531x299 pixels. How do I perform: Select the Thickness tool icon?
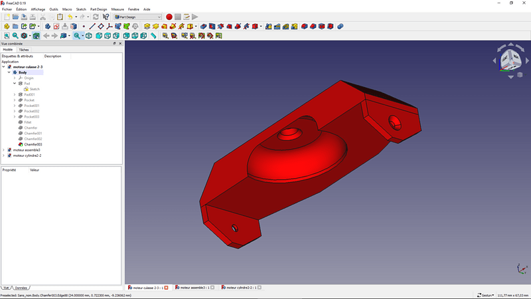330,26
